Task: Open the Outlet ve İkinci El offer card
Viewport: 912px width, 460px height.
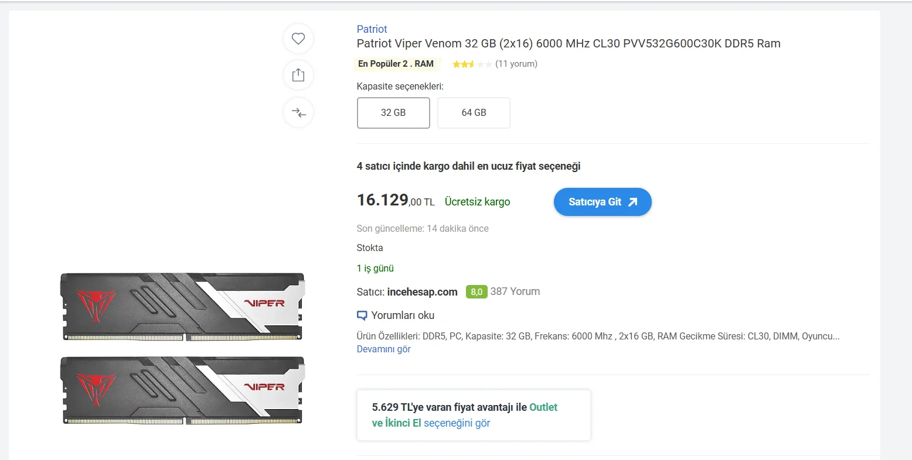Action: (474, 415)
